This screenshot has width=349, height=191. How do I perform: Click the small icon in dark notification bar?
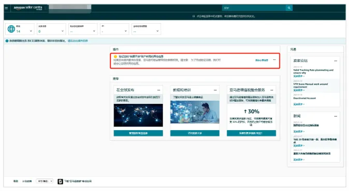click(194, 16)
